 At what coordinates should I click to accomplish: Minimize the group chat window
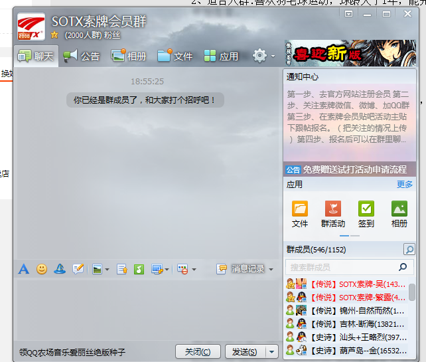click(367, 14)
